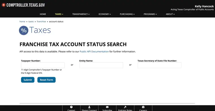The width and height of the screenshot is (215, 111).
Task: Expand the Taxes dropdown menu
Action: point(59,14)
